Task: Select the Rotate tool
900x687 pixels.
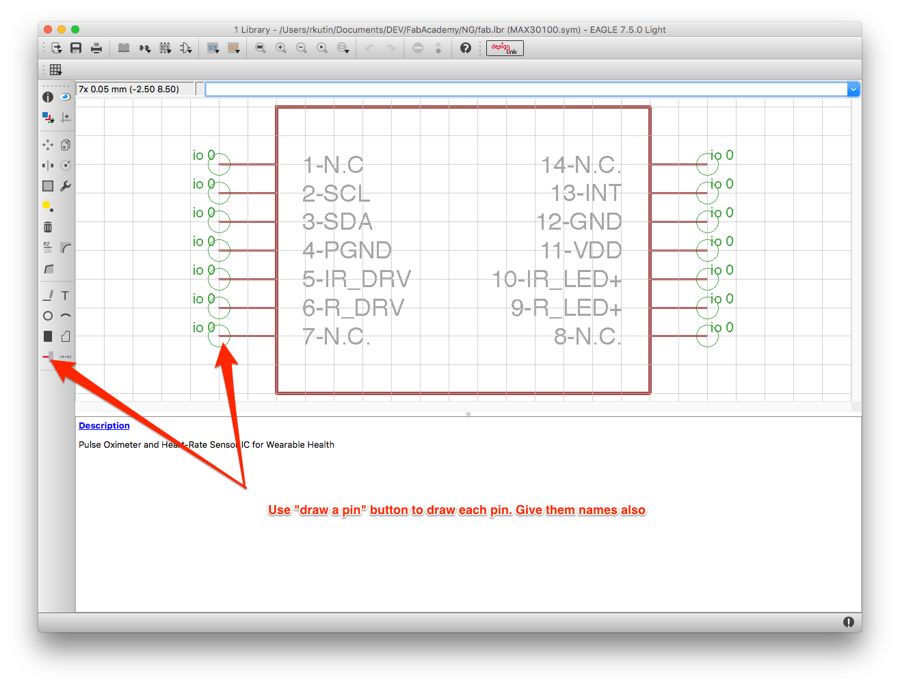Action: point(66,165)
